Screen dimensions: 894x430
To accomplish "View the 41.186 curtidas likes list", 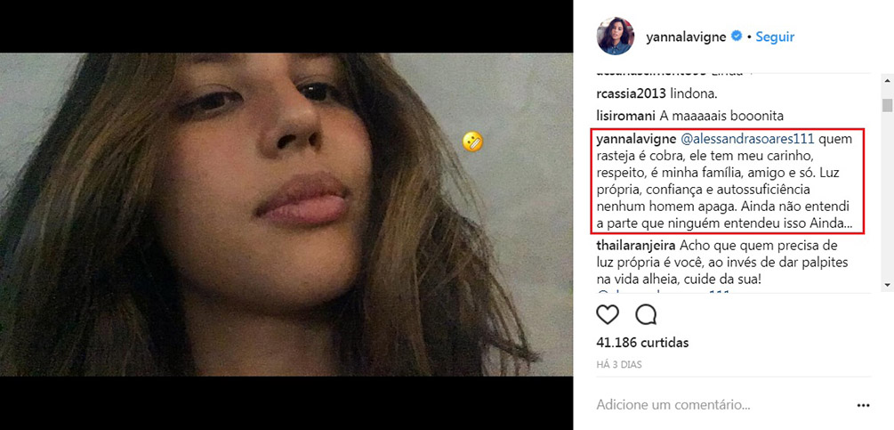I will click(642, 342).
